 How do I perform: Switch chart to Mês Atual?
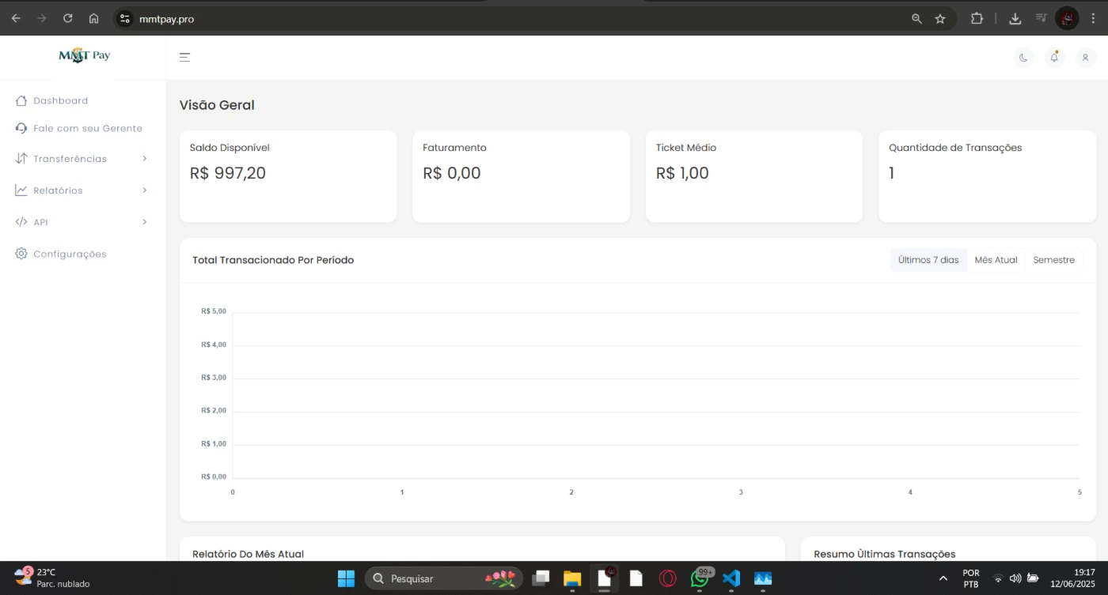[996, 260]
